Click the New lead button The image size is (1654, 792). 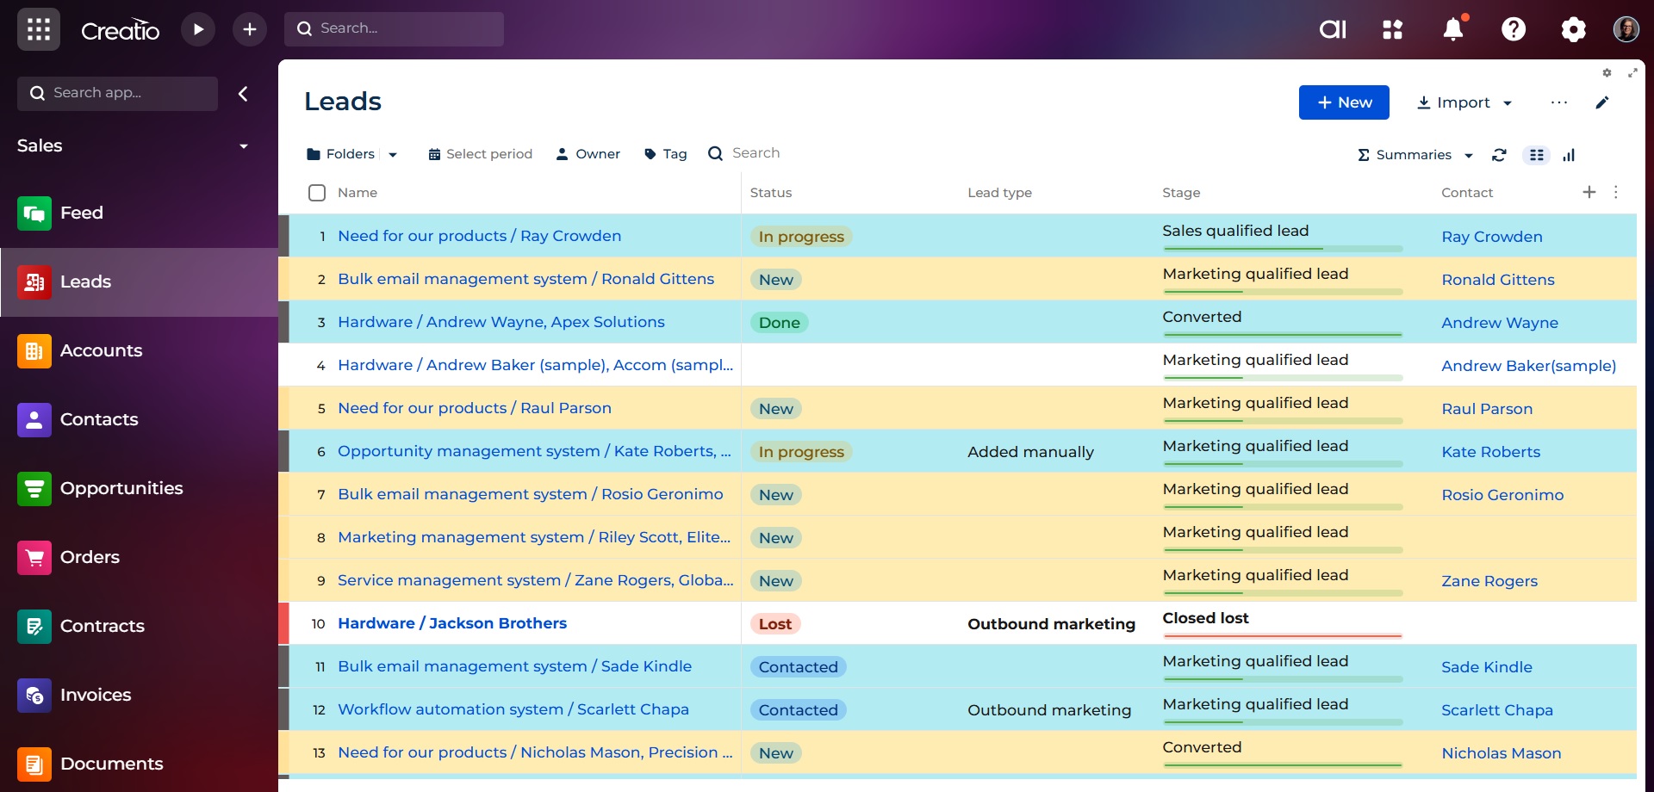1344,102
